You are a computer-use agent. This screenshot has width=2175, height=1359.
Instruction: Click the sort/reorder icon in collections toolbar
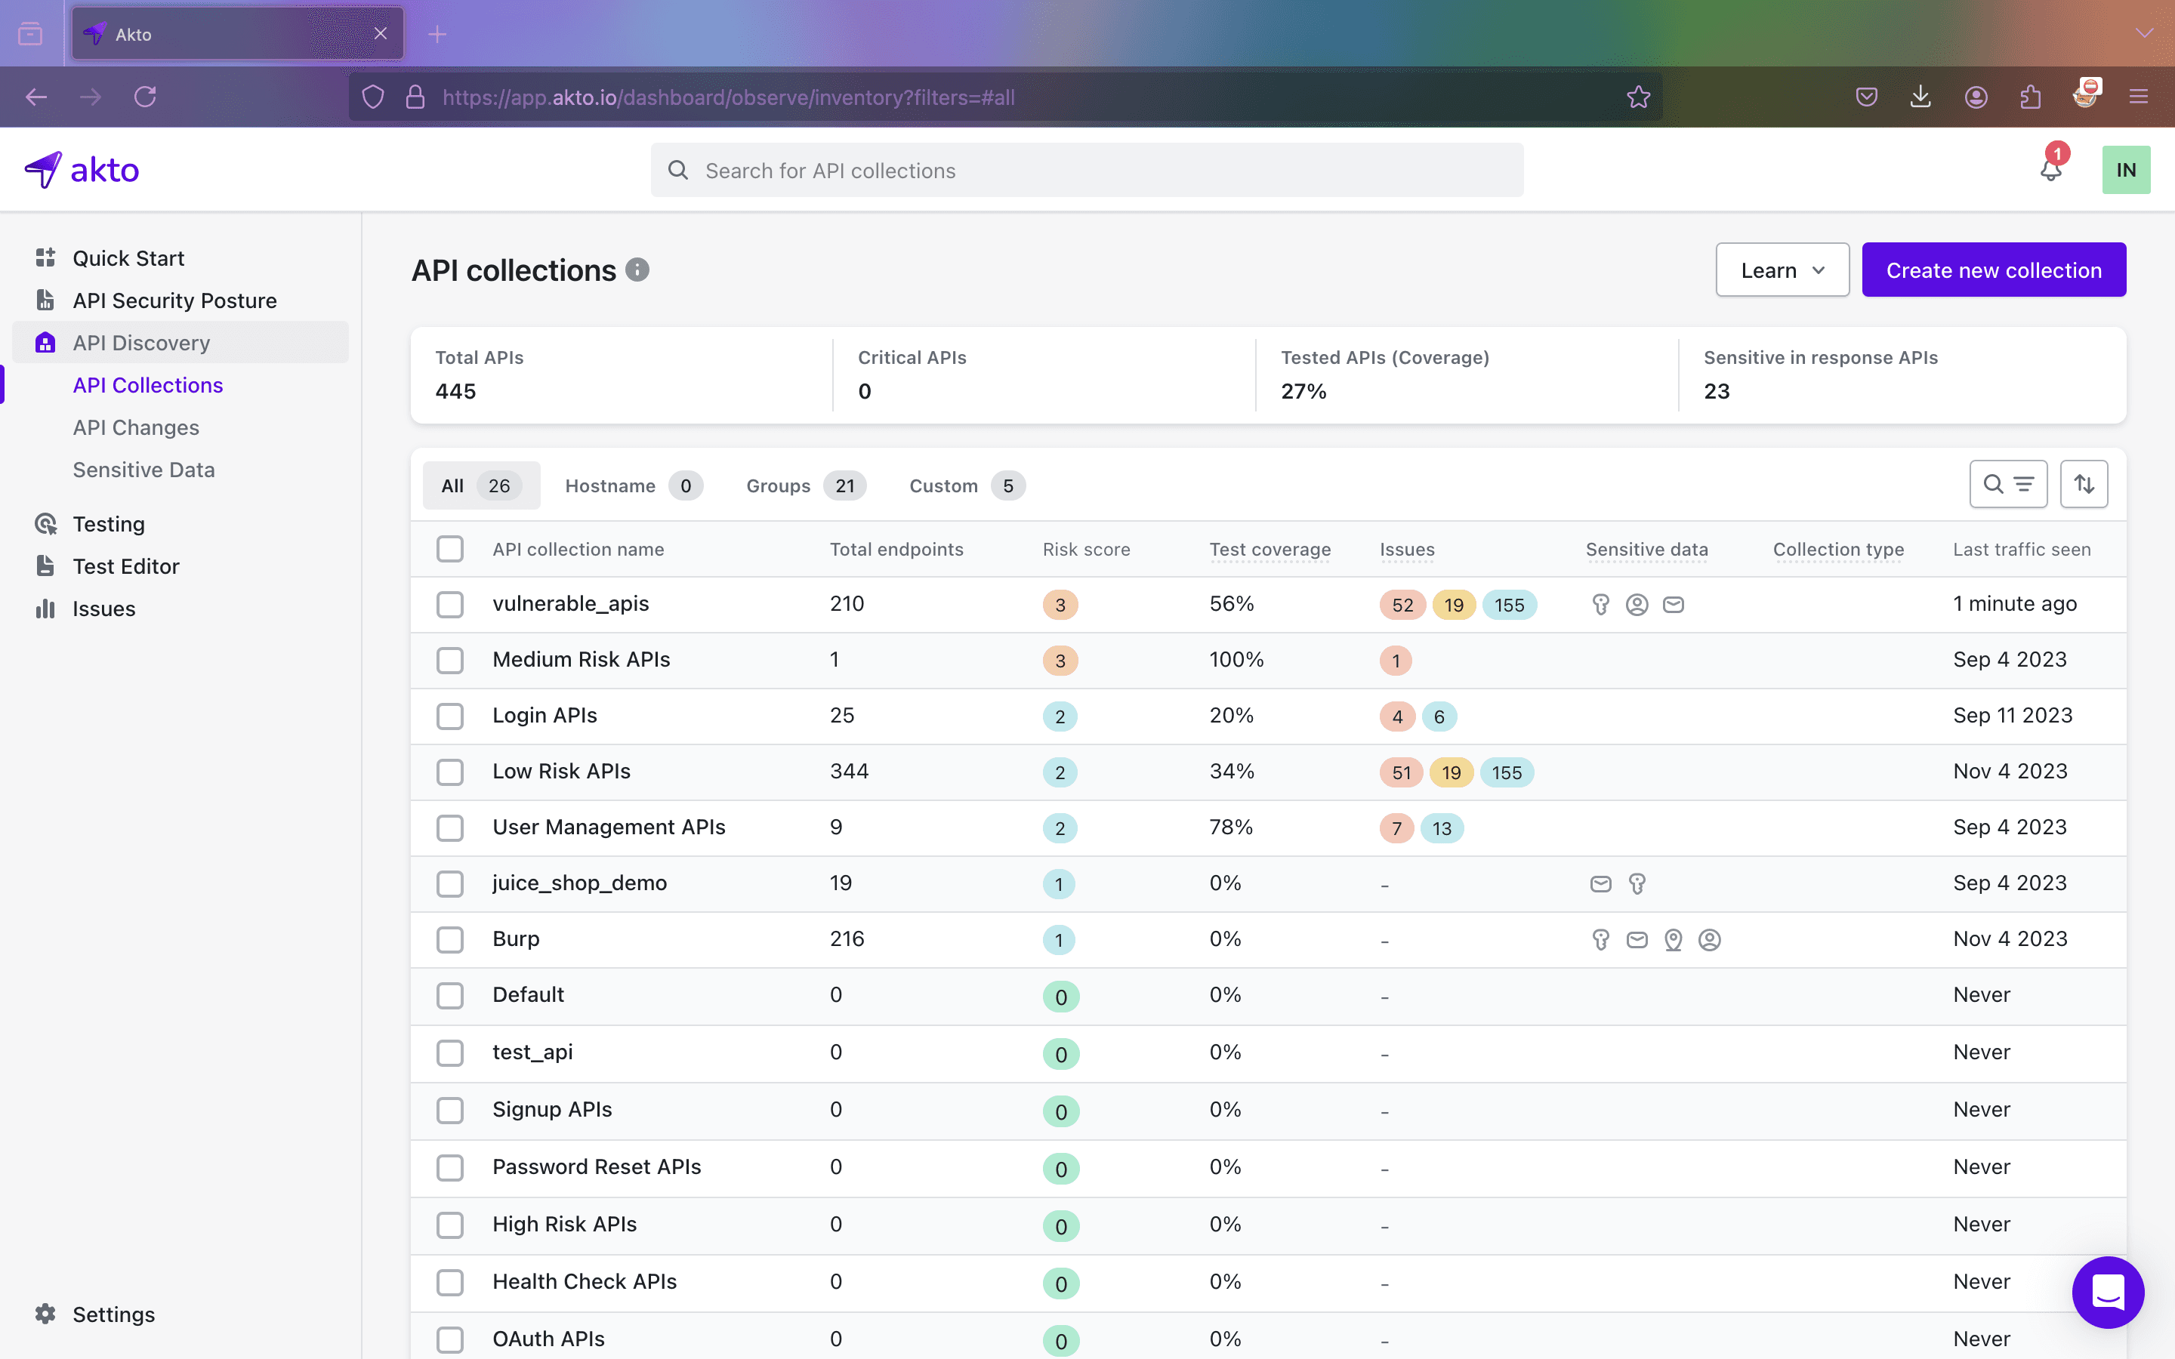tap(2084, 484)
